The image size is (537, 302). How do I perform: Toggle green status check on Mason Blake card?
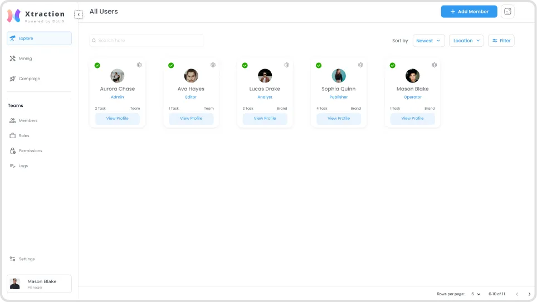[x=393, y=65]
